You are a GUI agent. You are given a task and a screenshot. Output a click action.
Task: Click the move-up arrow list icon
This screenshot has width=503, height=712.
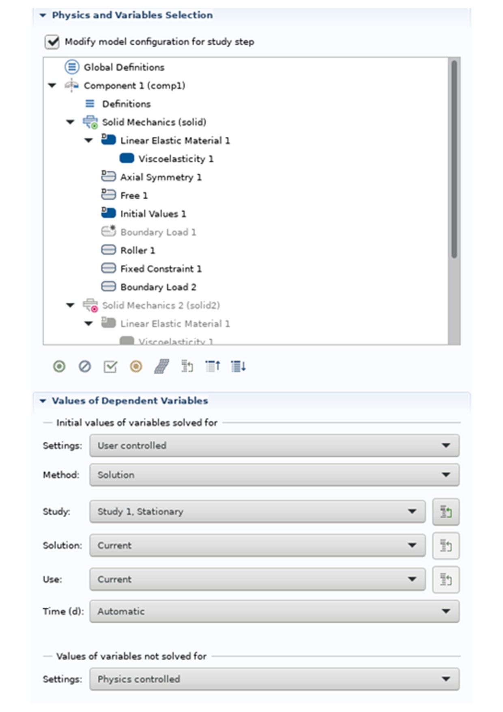point(213,367)
